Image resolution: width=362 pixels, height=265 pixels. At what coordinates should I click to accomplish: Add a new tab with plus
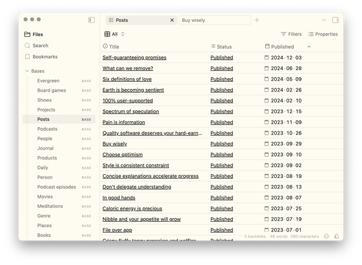[x=257, y=20]
